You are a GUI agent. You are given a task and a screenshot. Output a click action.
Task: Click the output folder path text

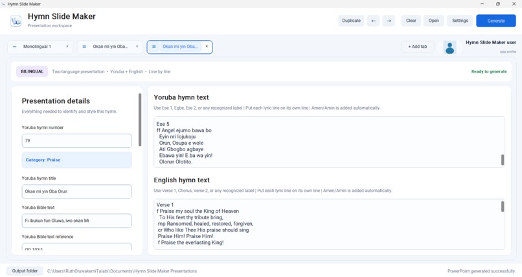[x=122, y=271]
